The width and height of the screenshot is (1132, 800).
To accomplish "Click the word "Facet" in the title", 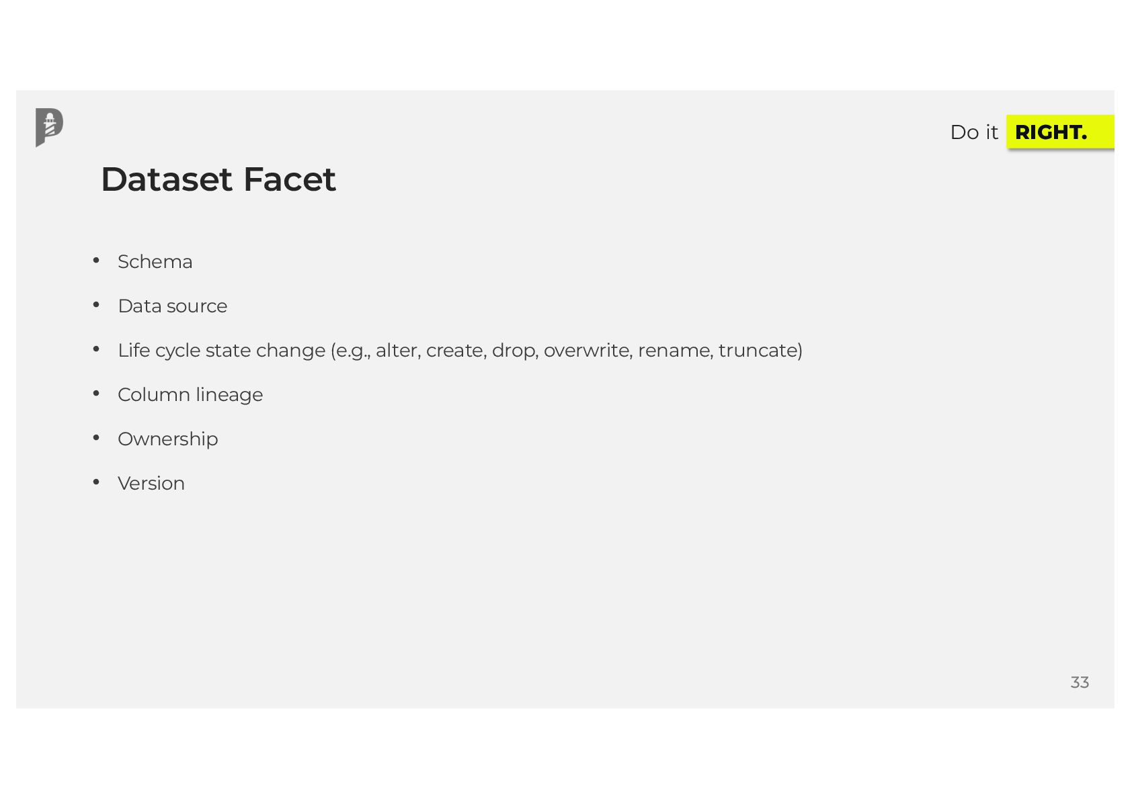I will click(290, 179).
